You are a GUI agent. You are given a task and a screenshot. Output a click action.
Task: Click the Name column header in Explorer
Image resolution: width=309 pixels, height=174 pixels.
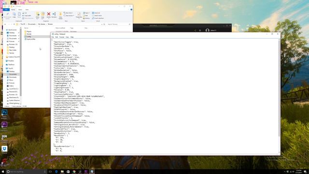26,28
